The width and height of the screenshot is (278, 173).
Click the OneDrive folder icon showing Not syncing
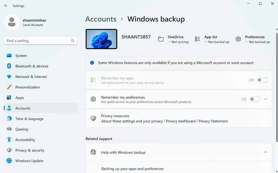(x=161, y=39)
